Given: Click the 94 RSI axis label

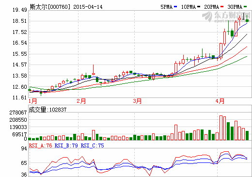Looking at the screenshot, I should [24, 148].
